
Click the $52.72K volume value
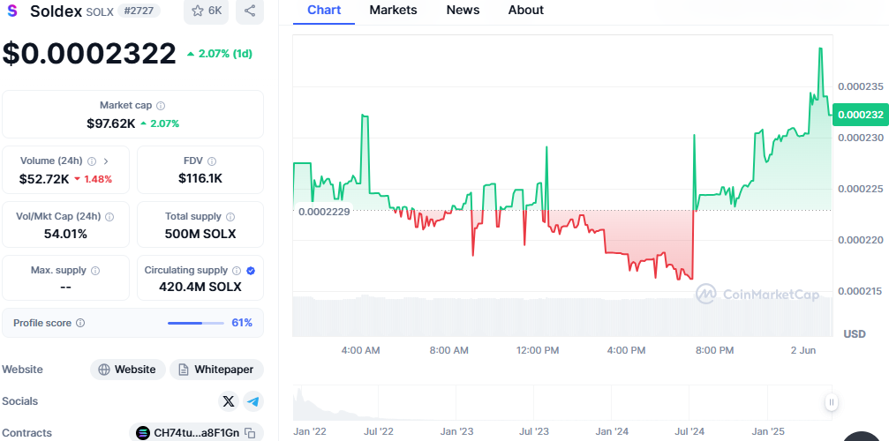click(44, 179)
